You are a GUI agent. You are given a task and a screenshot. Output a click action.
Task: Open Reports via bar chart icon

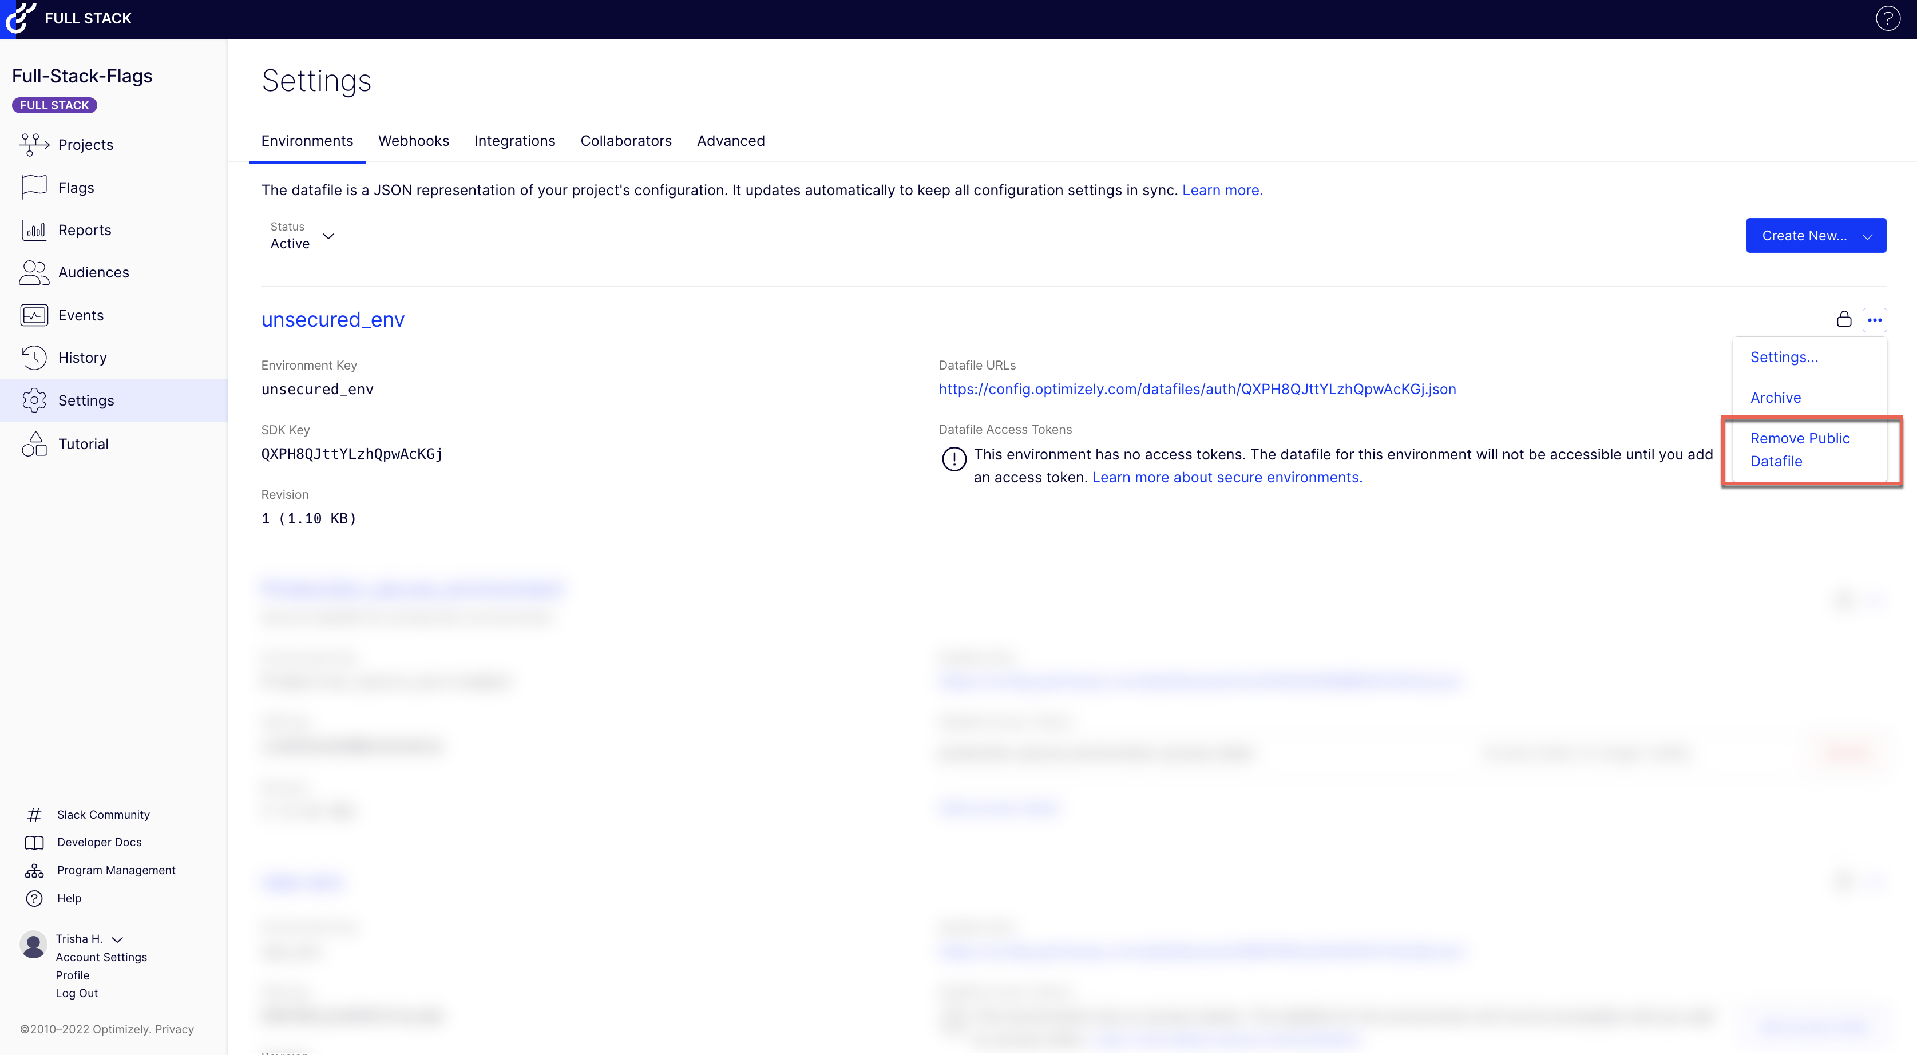[34, 230]
